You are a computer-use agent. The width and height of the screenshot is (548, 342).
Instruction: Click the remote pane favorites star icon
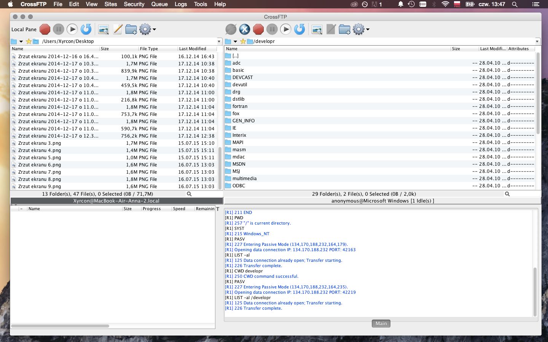pos(243,41)
